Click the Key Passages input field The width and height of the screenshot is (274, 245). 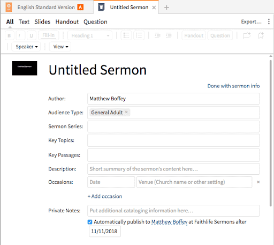pos(173,155)
